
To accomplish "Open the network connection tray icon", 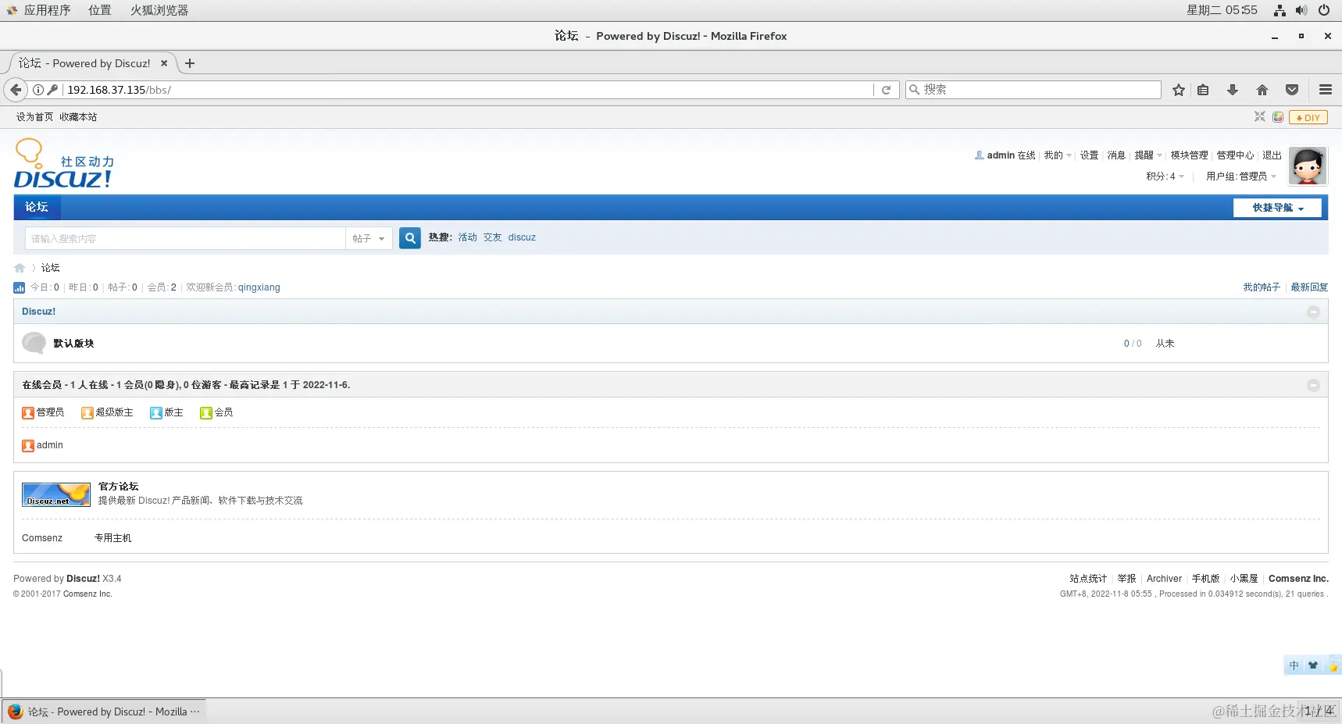I will pos(1280,10).
